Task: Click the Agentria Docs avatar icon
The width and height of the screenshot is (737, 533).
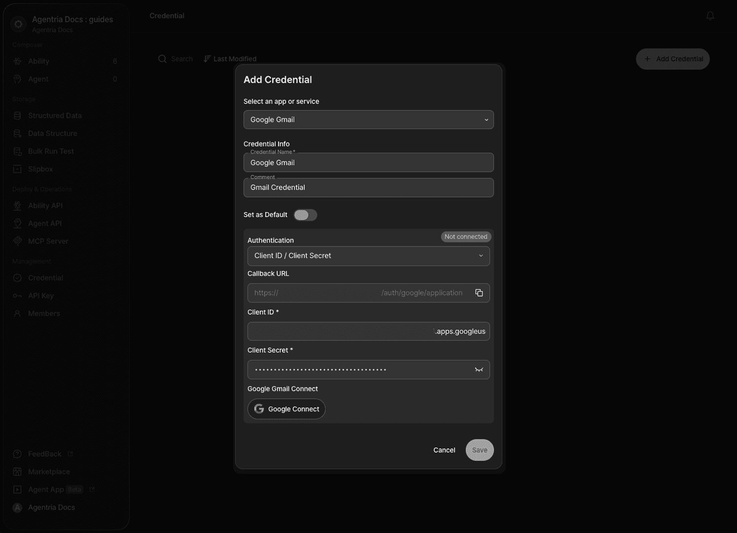Action: pos(17,507)
